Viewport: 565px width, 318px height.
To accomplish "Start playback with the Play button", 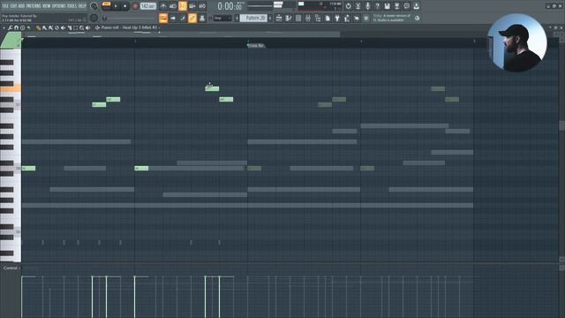I will coord(116,6).
